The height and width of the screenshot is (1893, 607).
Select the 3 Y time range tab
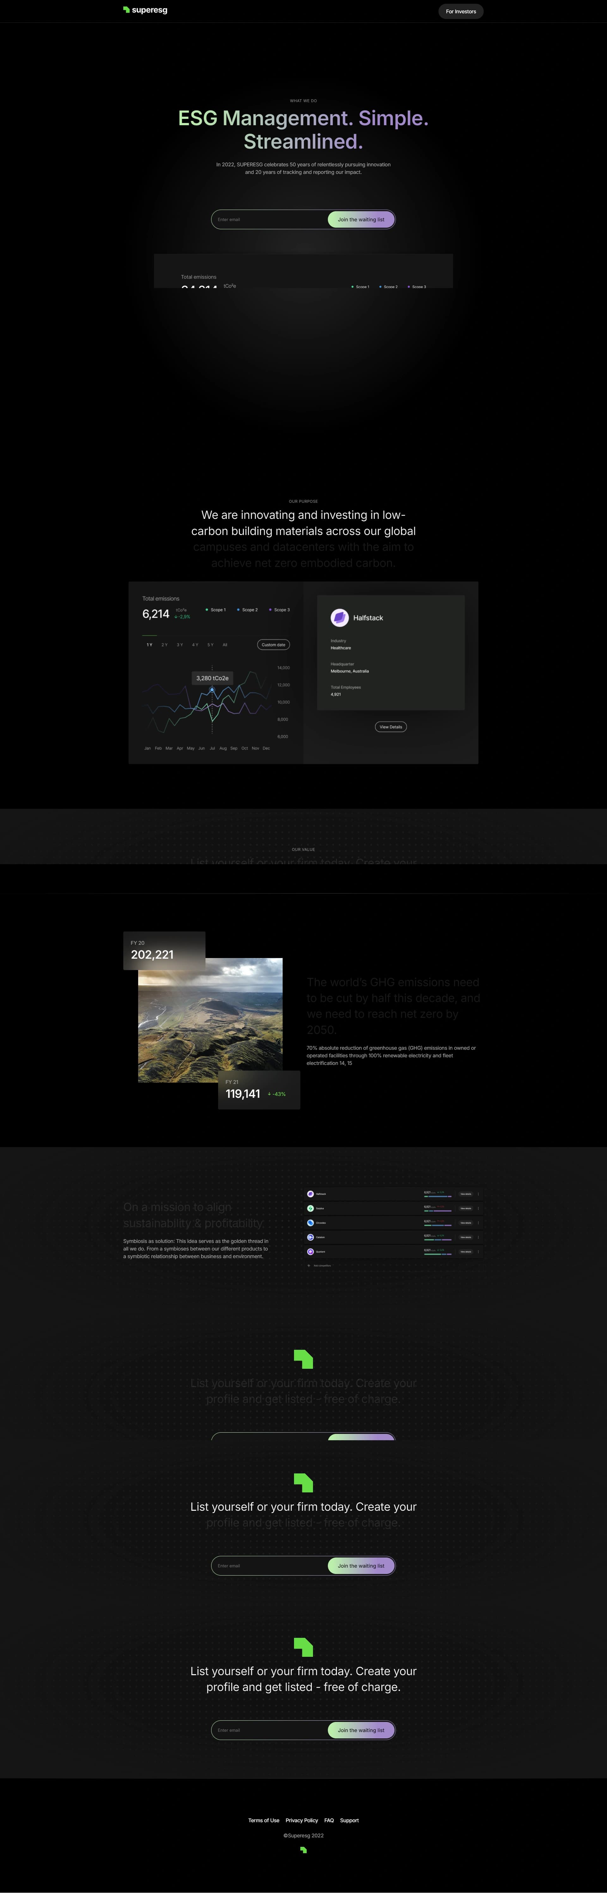180,644
